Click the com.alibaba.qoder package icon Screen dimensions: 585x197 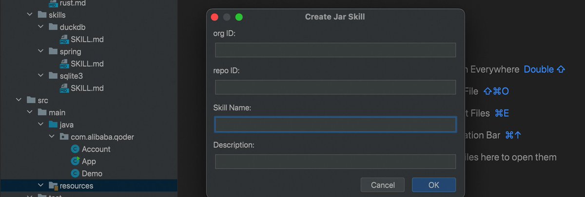(x=64, y=137)
